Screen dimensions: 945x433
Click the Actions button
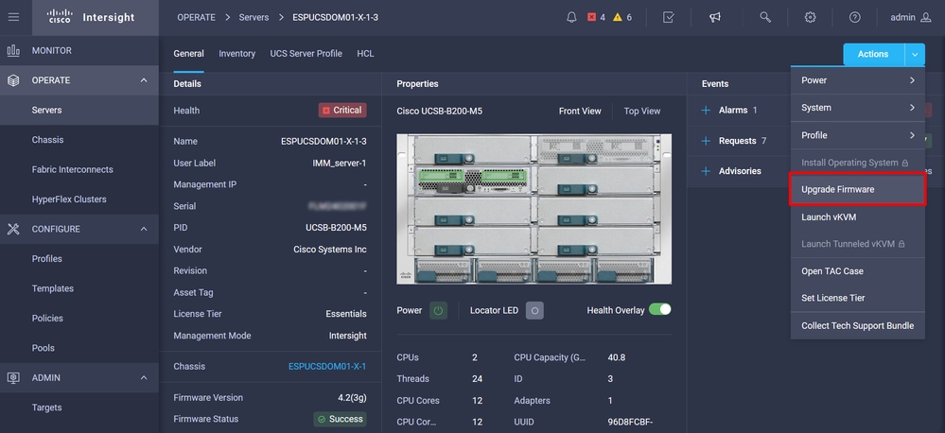pyautogui.click(x=873, y=54)
